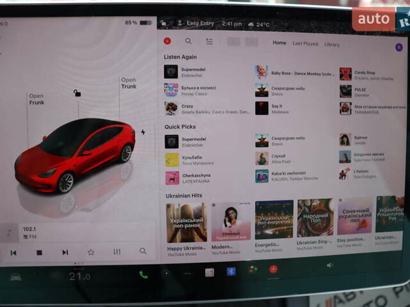Image resolution: width=410 pixels, height=307 pixels.
Task: Open Ukrainian Sing-... playlist thumbnail
Action: [x=315, y=217]
